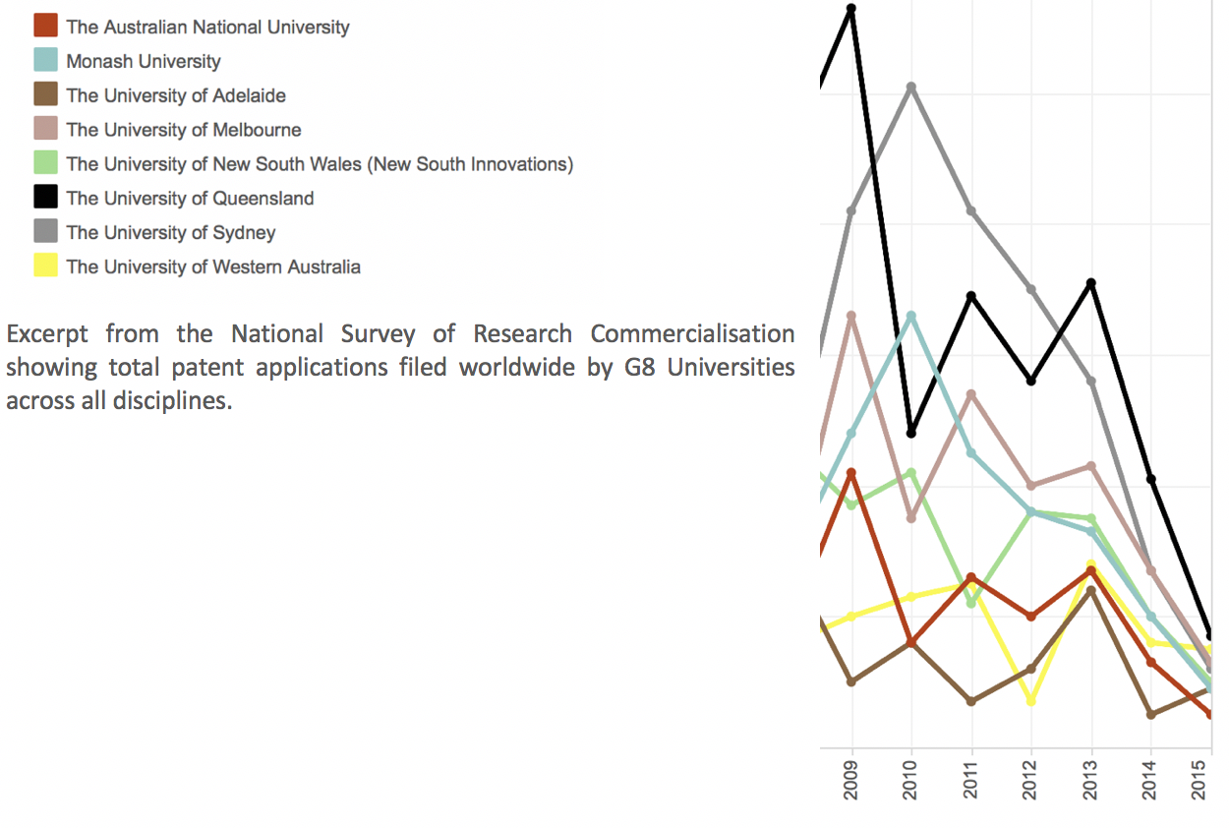This screenshot has height=828, width=1229.
Task: Click Adelaide's brown data point at 2011
Action: 971,701
